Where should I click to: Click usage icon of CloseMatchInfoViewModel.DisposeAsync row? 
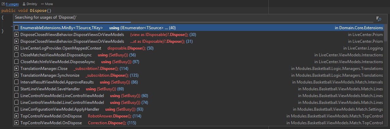point(16,61)
